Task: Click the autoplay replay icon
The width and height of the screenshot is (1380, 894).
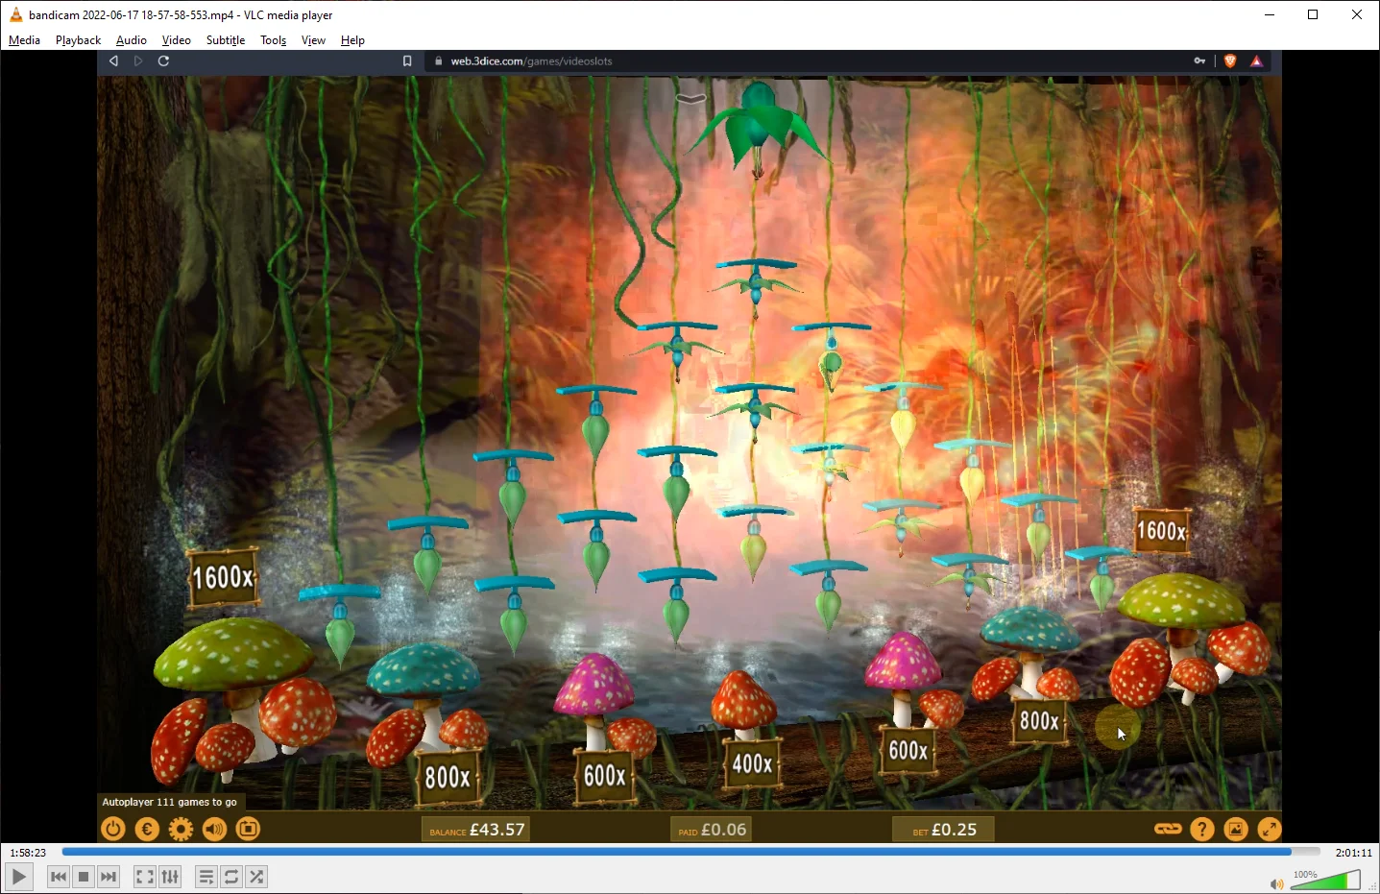Action: [x=248, y=829]
